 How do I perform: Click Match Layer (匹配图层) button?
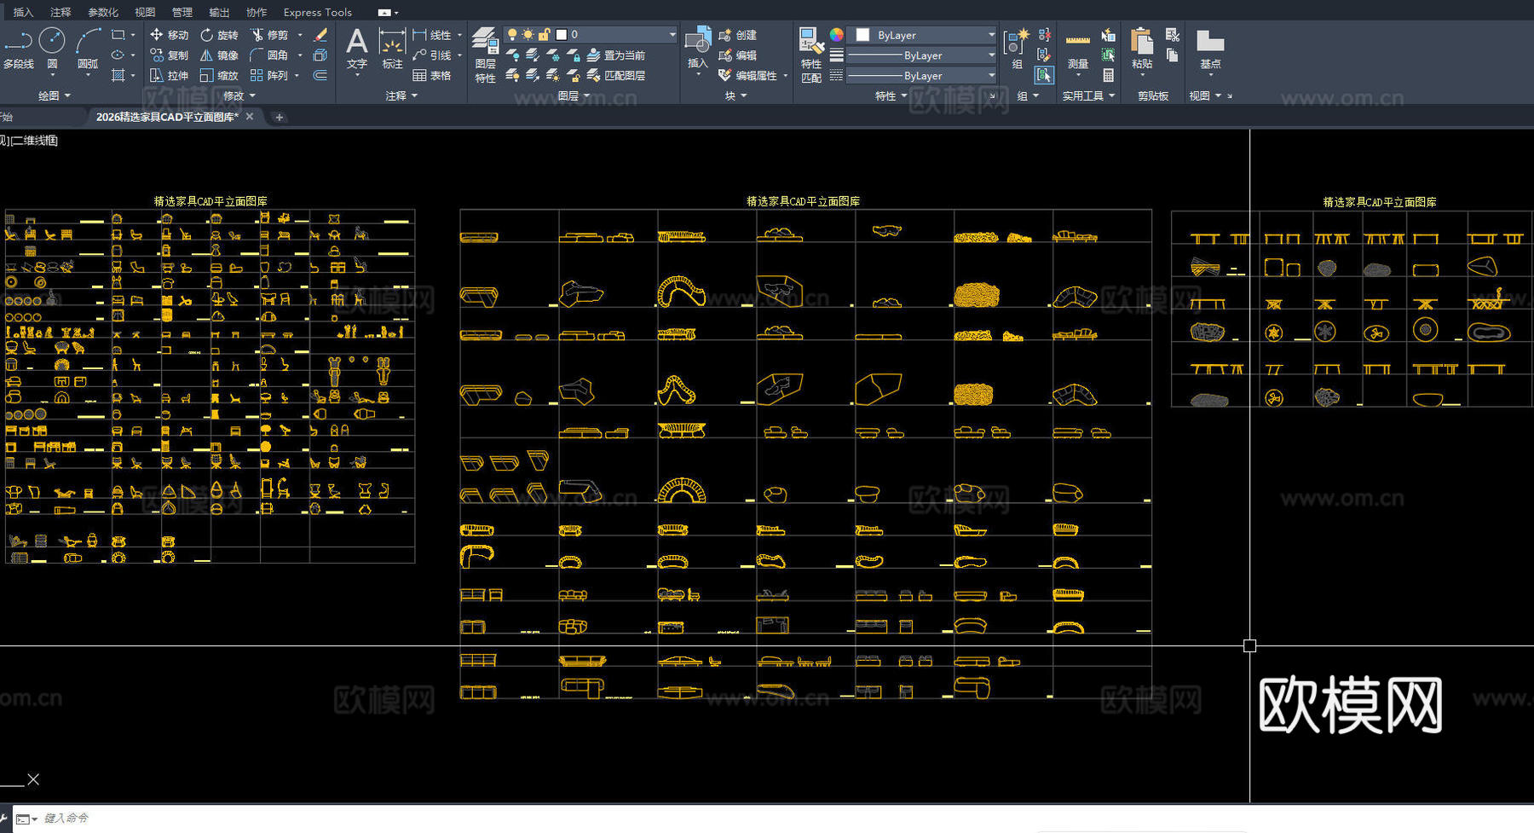pyautogui.click(x=615, y=75)
